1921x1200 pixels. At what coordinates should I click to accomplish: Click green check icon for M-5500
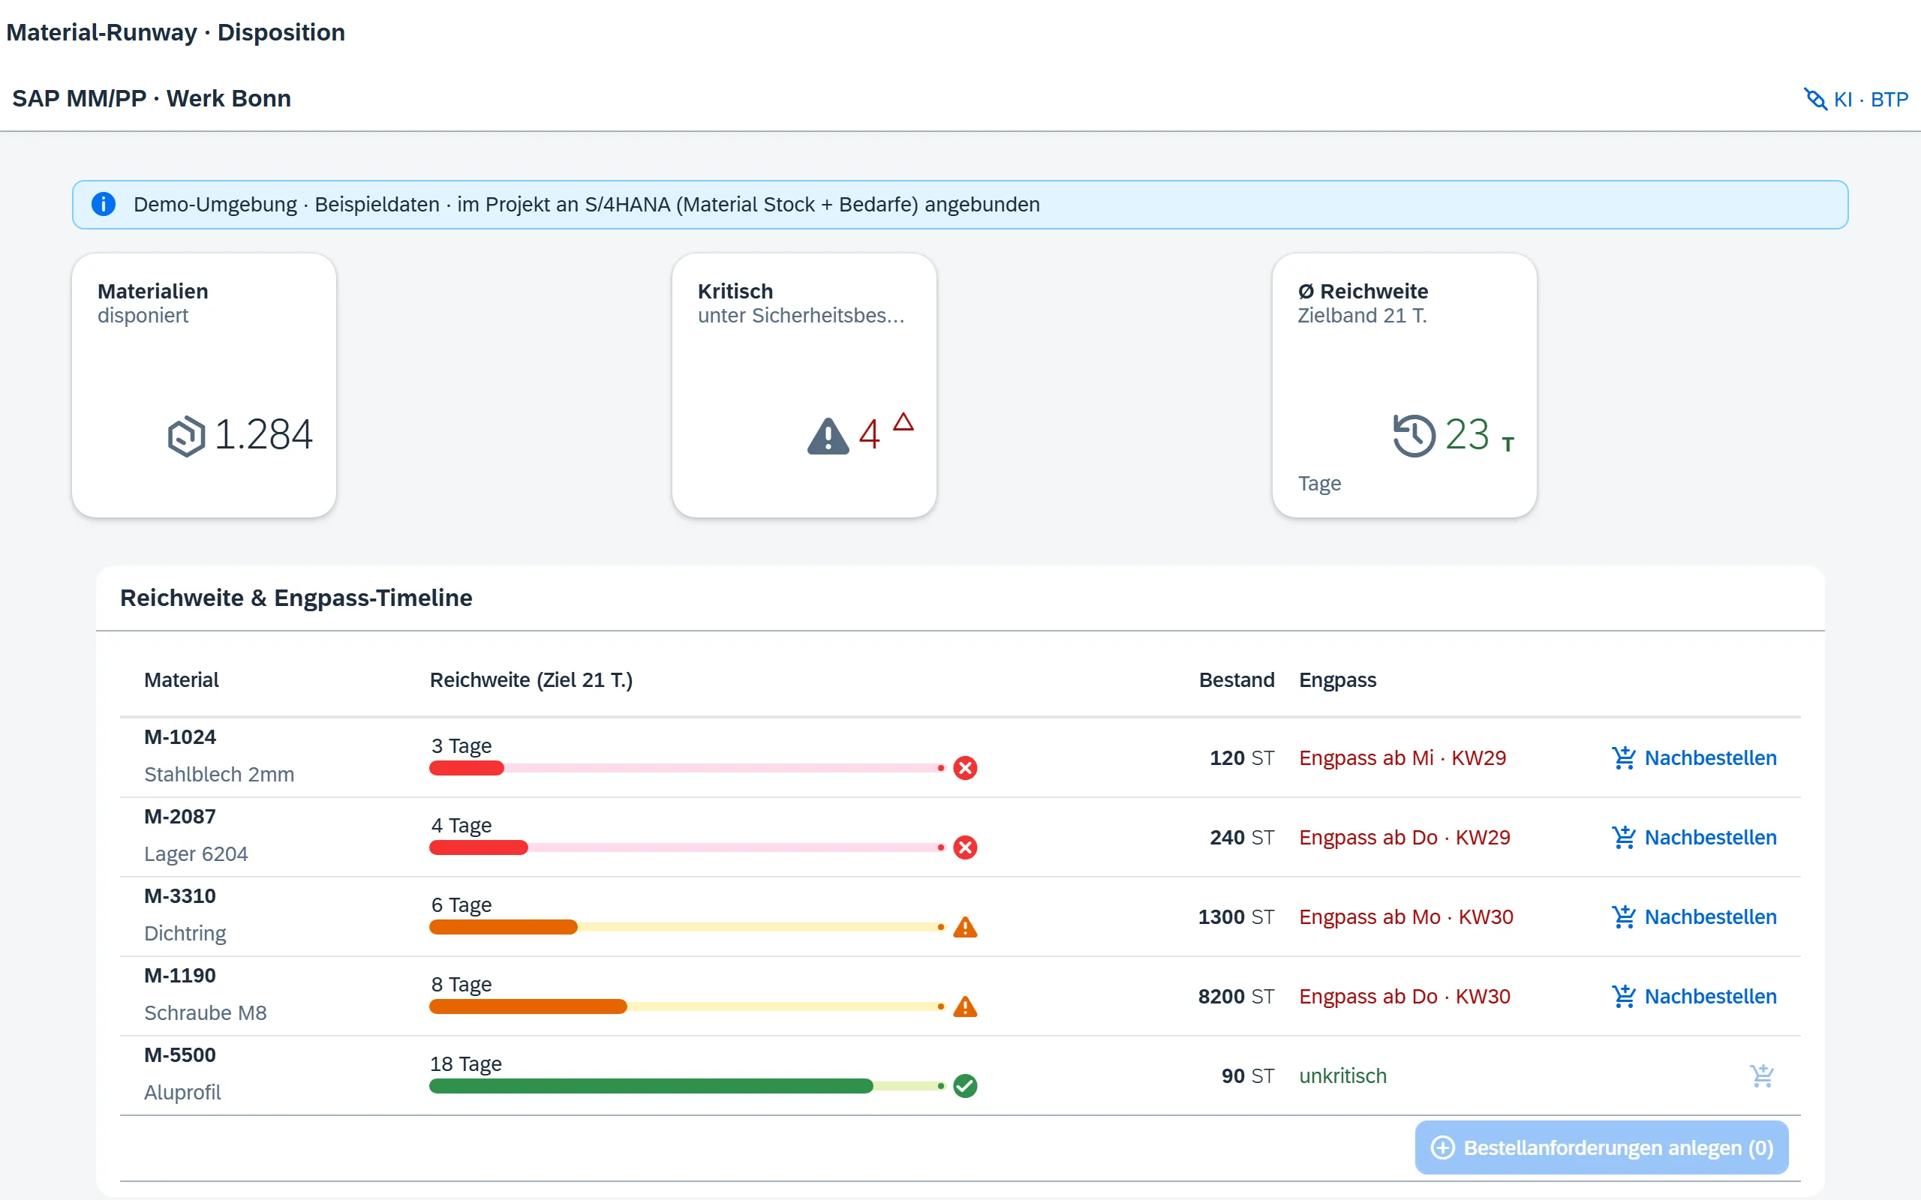(964, 1085)
